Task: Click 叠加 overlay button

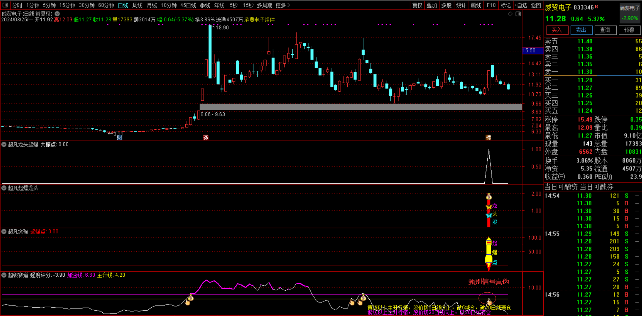Action: coord(432,5)
